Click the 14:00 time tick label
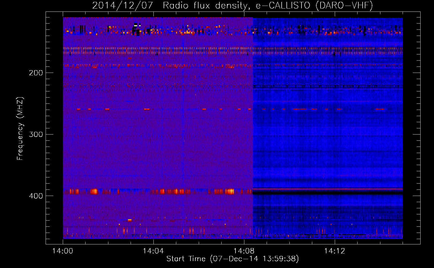The height and width of the screenshot is (268, 434). 63,251
